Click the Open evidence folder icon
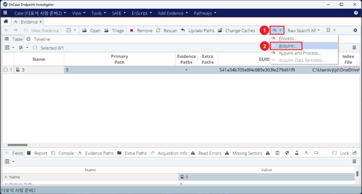Screen dimensions: 362x194 (85, 30)
